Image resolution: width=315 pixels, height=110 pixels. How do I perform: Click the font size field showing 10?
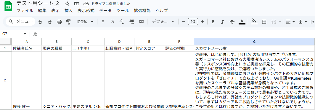click(x=193, y=22)
